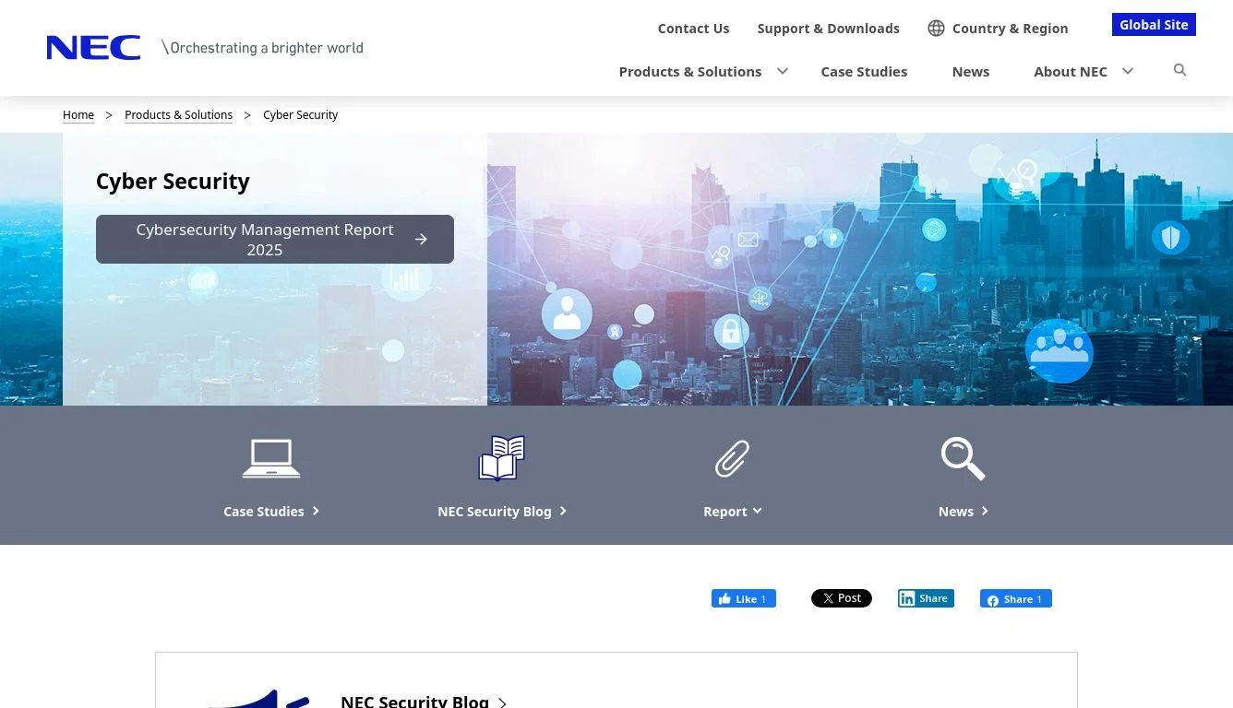Click the blue Facebook Share button

pyautogui.click(x=1015, y=599)
